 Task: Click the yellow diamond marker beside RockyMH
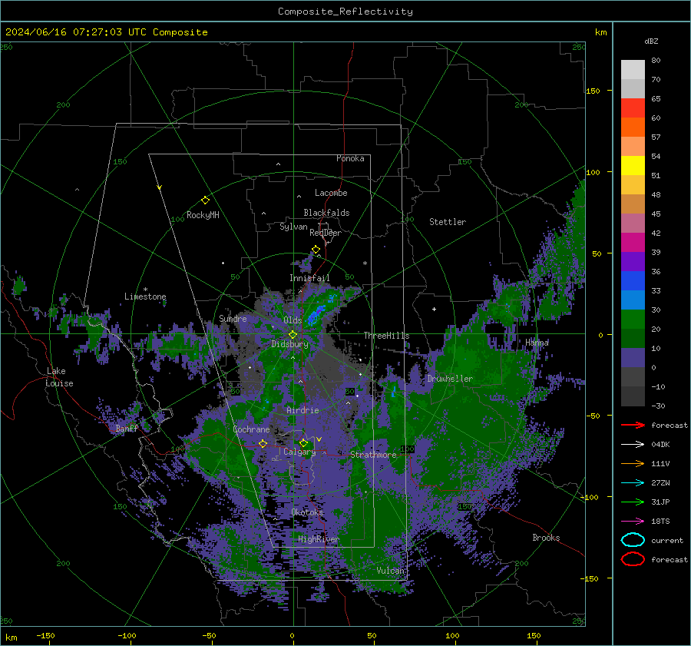click(x=205, y=200)
